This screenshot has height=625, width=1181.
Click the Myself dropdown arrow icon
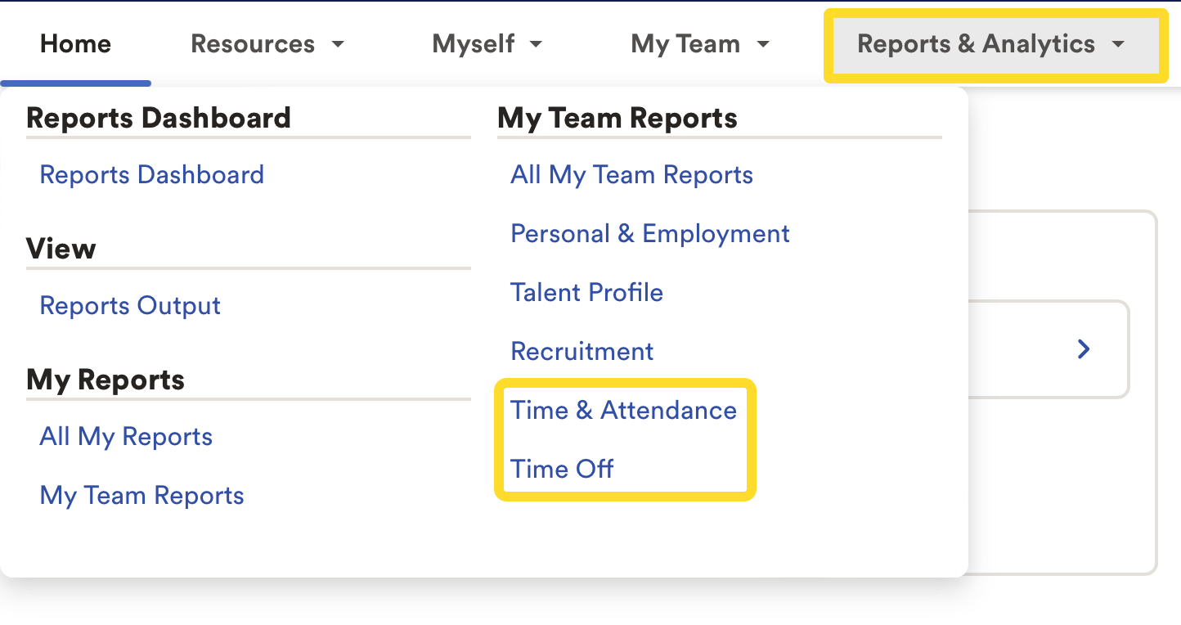pos(536,45)
